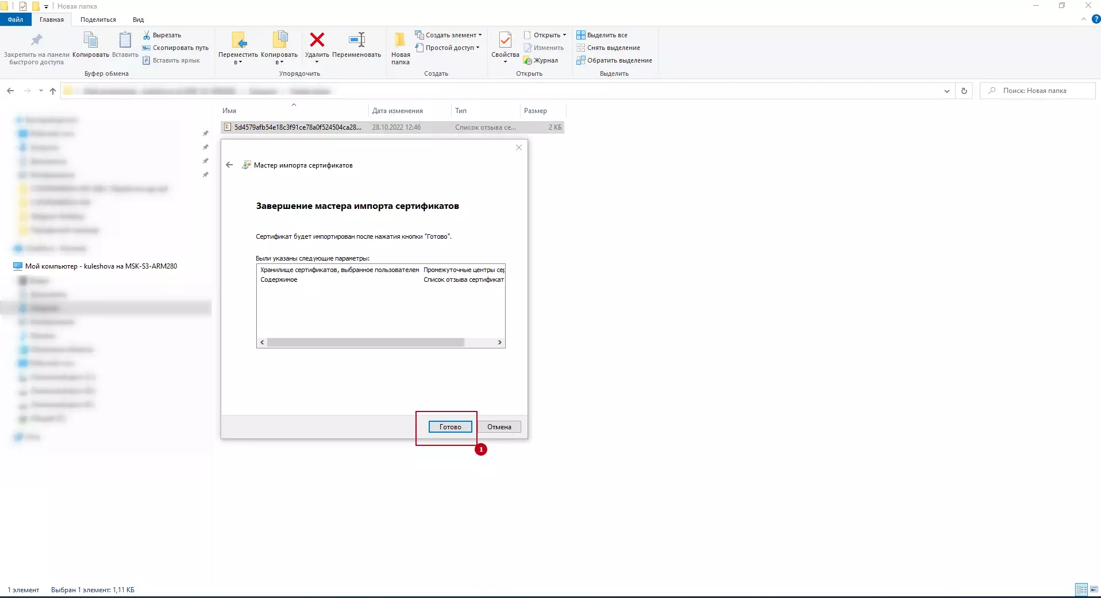This screenshot has height=598, width=1101.
Task: Click the Поиск: Новая папка search field
Action: pyautogui.click(x=1038, y=91)
